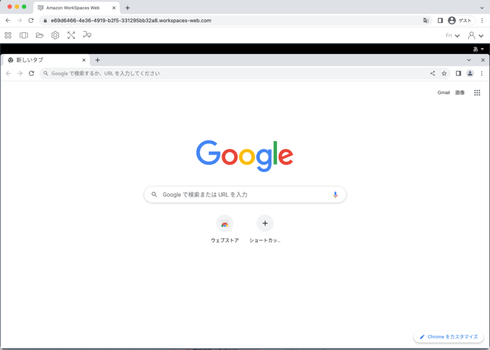Select the 新しいタブ tab
490x350 pixels.
coord(46,60)
